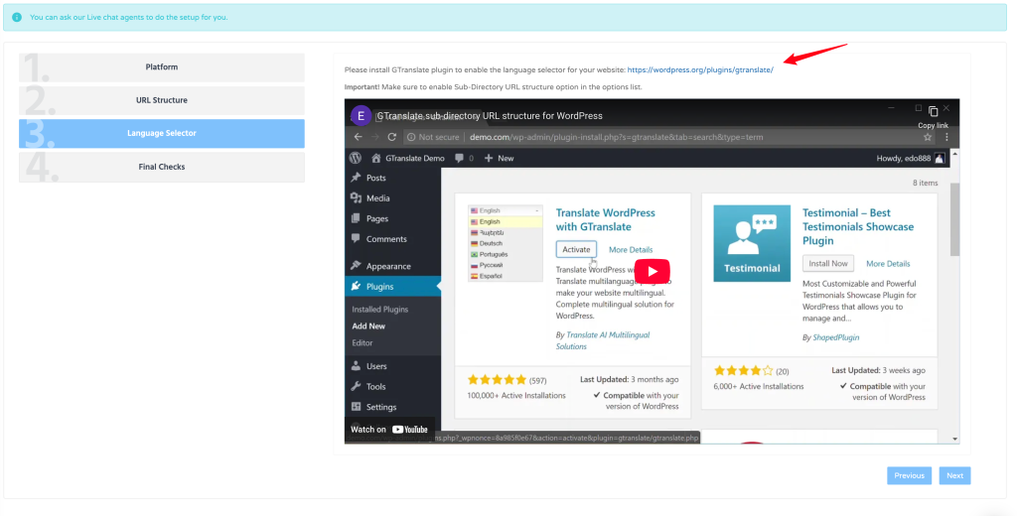This screenshot has width=1017, height=516.
Task: Click the info icon in live chat banner
Action: point(17,18)
